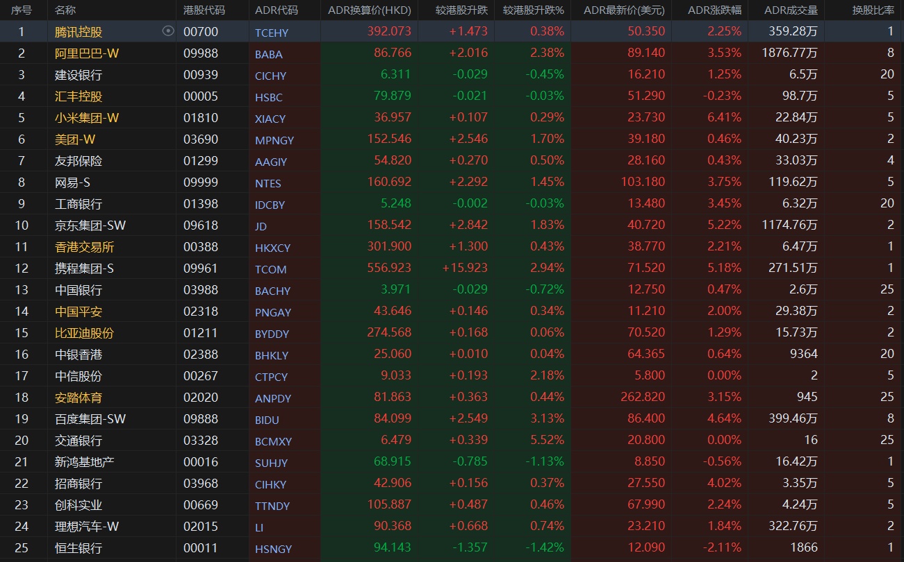Click the 百度集团-SW stock name
Image resolution: width=904 pixels, height=562 pixels.
90,419
